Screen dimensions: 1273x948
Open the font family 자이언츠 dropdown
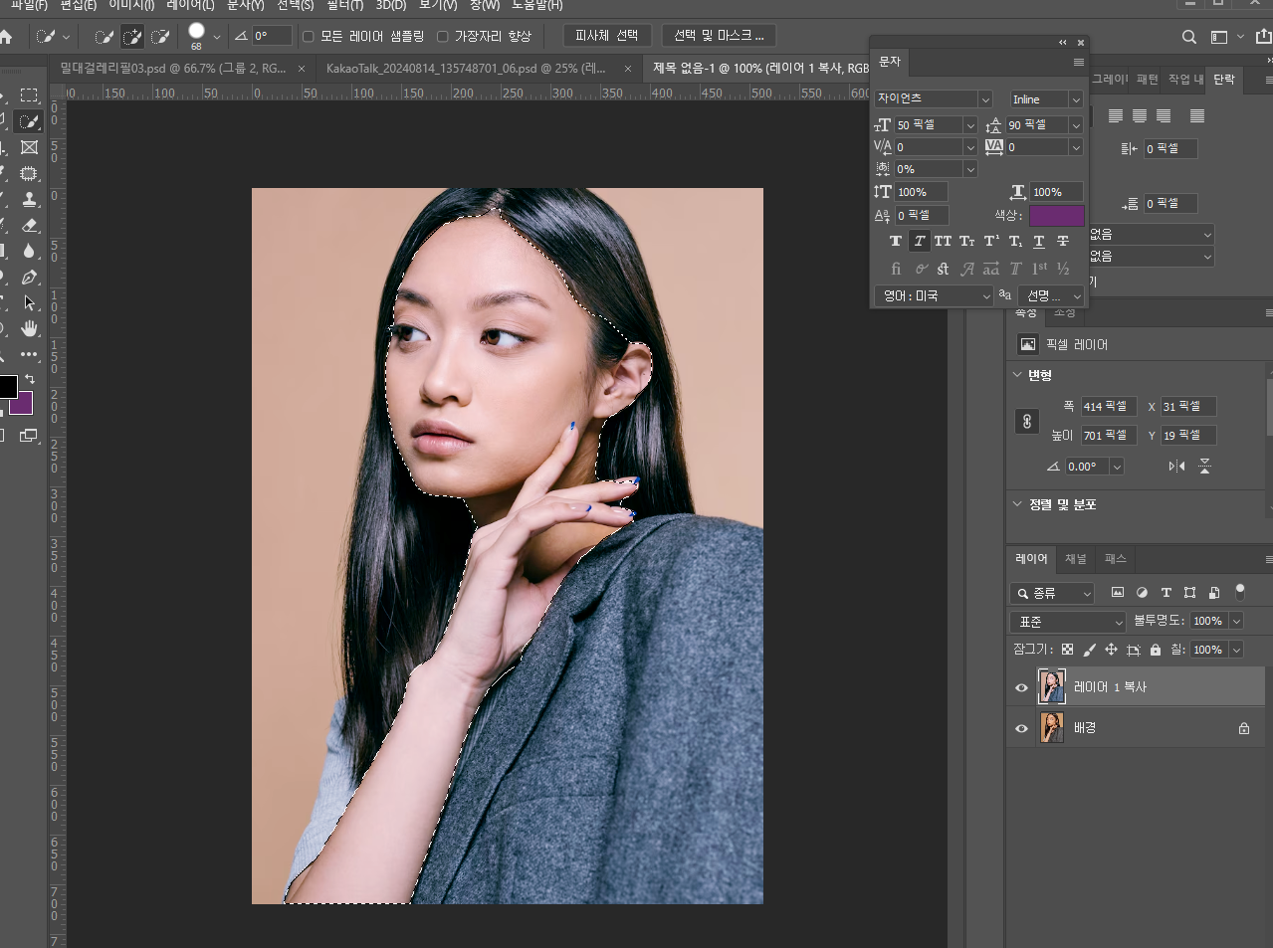(x=985, y=99)
